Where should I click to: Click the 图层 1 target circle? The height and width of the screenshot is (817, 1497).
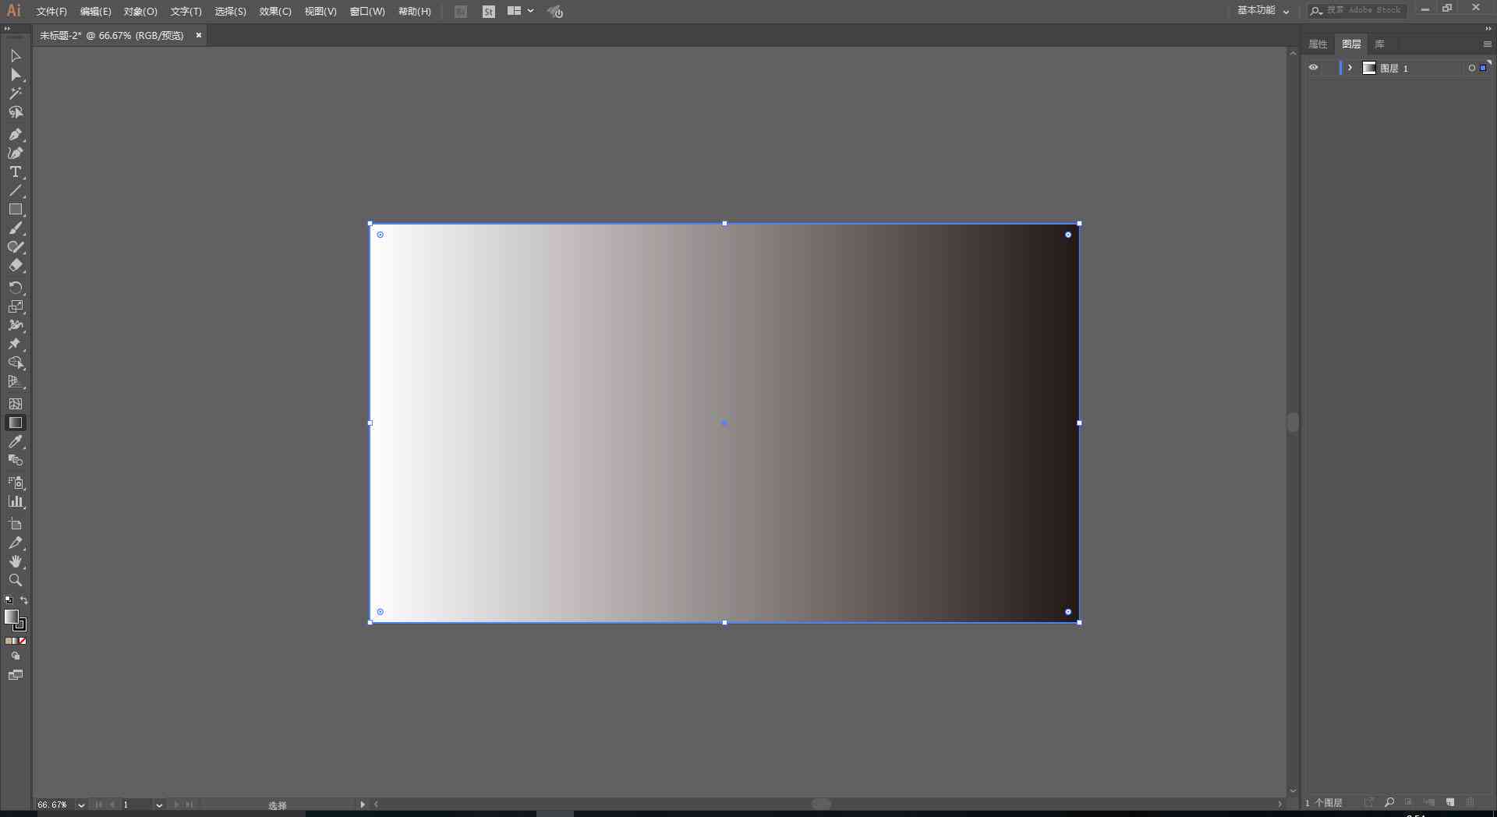point(1471,68)
